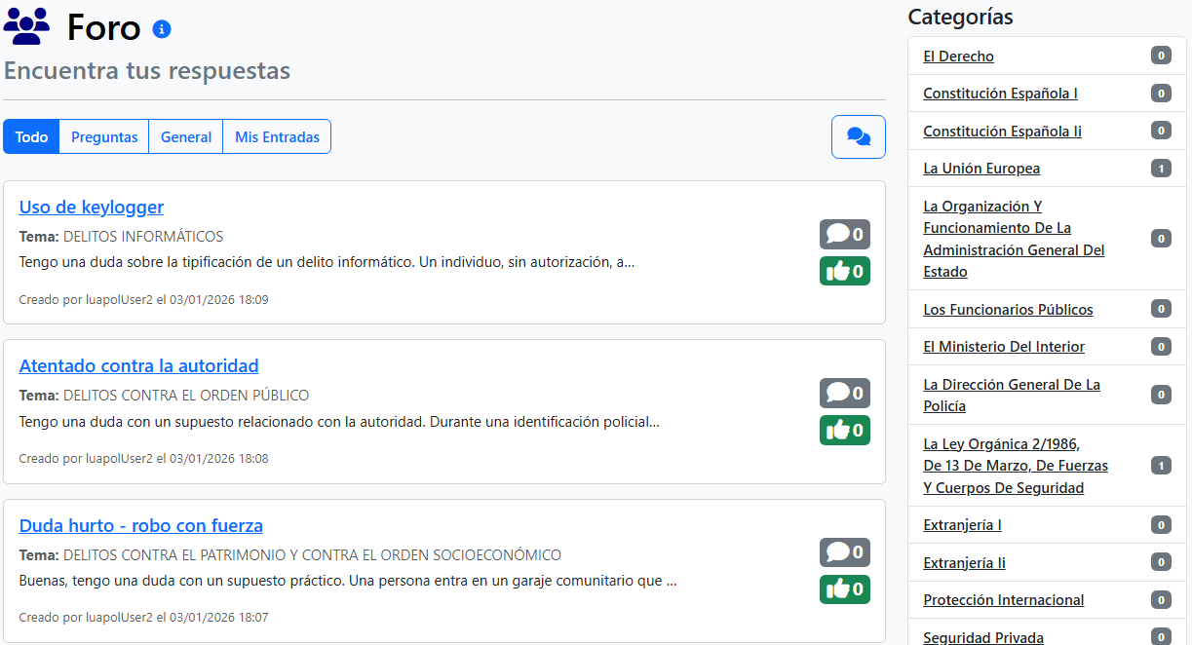Like the 'Uso de keylogger' post
Viewport: 1192px width, 645px height.
click(844, 271)
